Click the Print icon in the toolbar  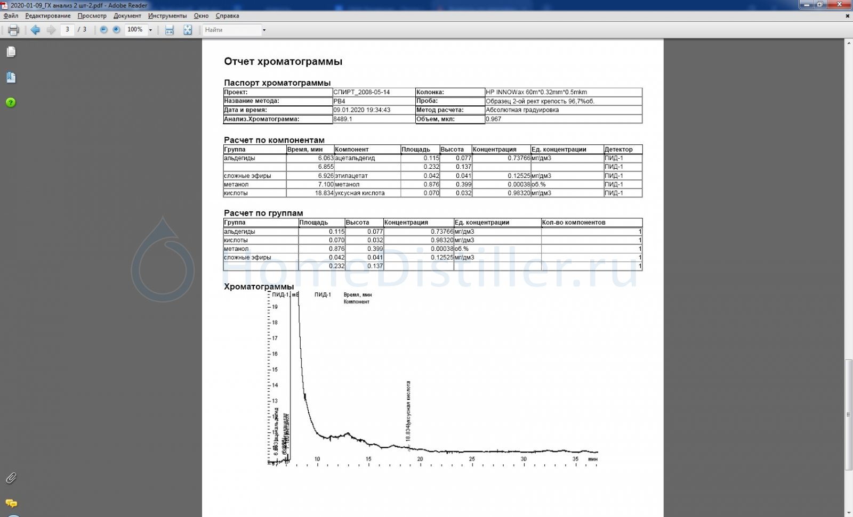pyautogui.click(x=13, y=30)
